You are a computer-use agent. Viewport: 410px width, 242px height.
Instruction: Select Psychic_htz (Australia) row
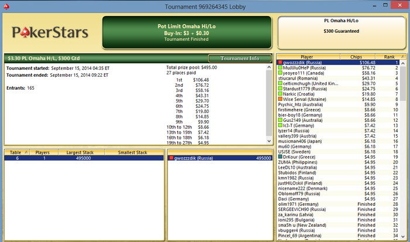click(x=338, y=104)
